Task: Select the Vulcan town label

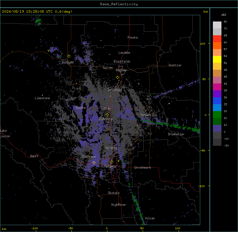Action: pyautogui.click(x=150, y=218)
